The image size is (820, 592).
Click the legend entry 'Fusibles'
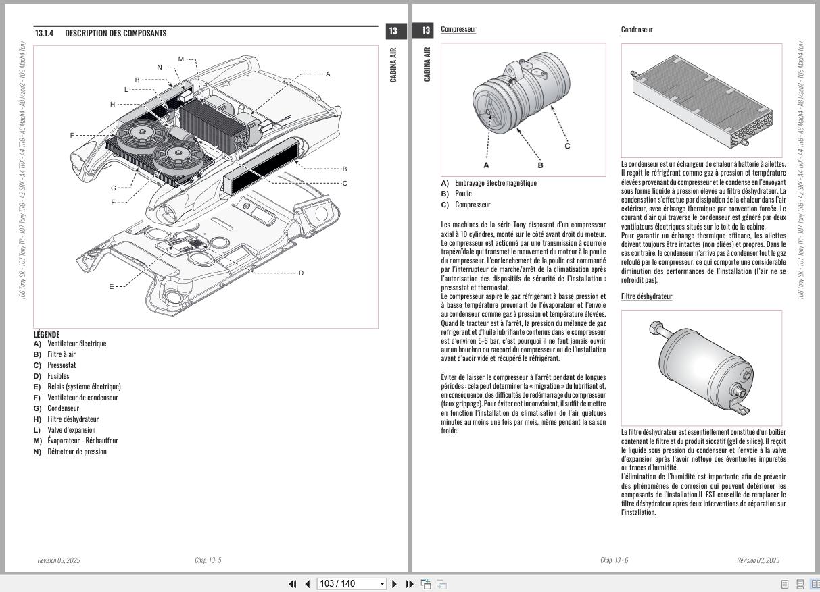coord(58,376)
